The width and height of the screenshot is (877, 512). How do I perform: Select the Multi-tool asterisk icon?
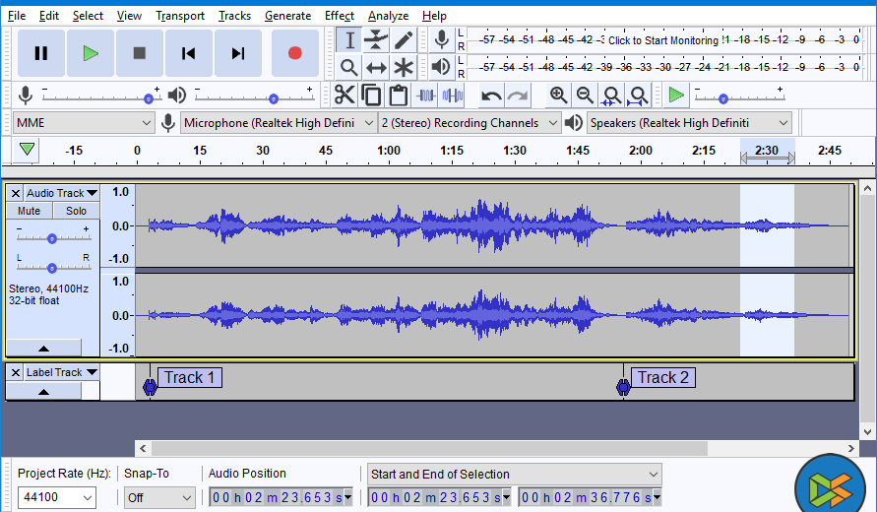tap(404, 67)
